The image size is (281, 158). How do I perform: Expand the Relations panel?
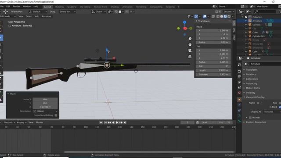[251, 74]
